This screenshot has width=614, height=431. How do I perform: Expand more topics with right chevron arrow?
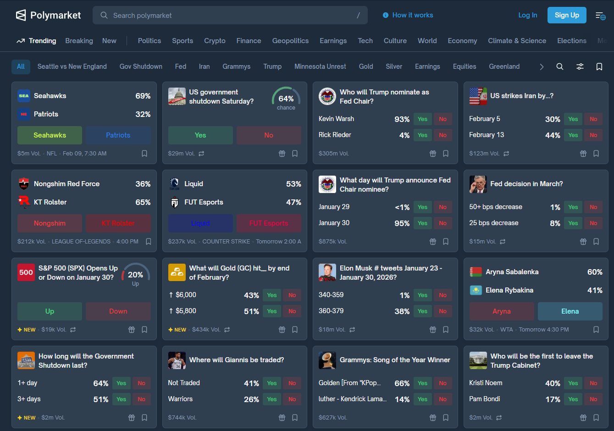coord(542,67)
